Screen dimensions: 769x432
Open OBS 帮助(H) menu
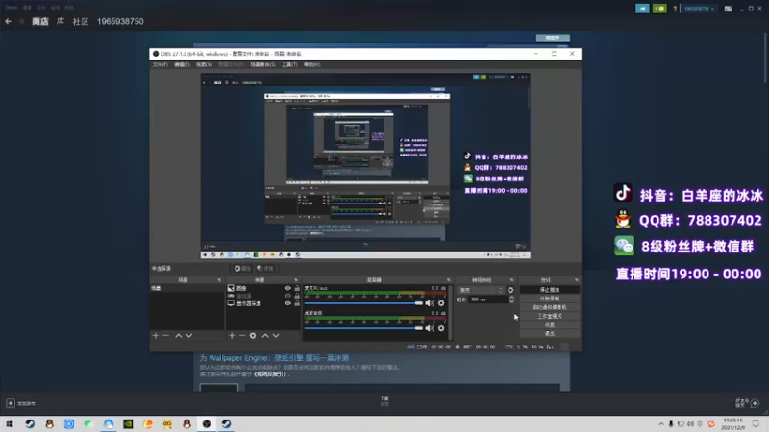pyautogui.click(x=311, y=64)
